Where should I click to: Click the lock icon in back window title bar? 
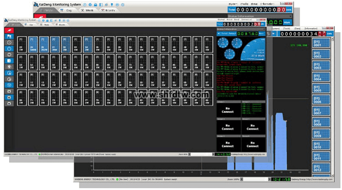point(94,4)
